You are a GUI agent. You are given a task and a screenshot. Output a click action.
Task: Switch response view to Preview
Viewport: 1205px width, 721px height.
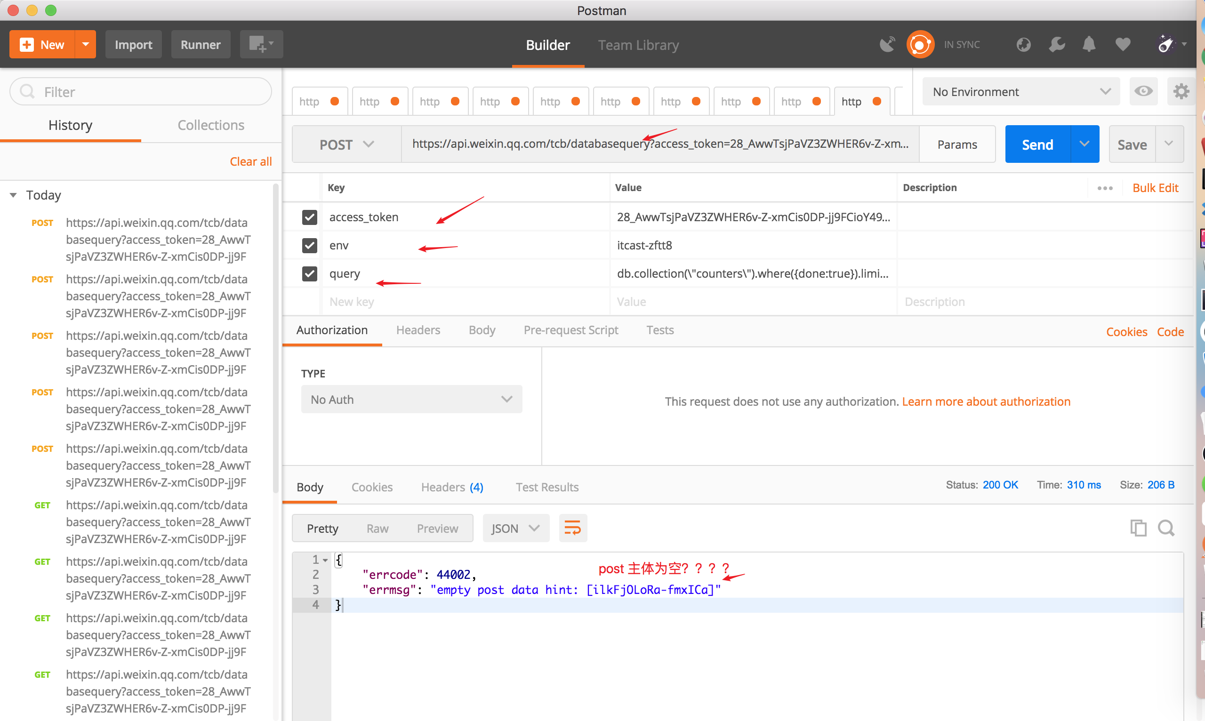437,528
